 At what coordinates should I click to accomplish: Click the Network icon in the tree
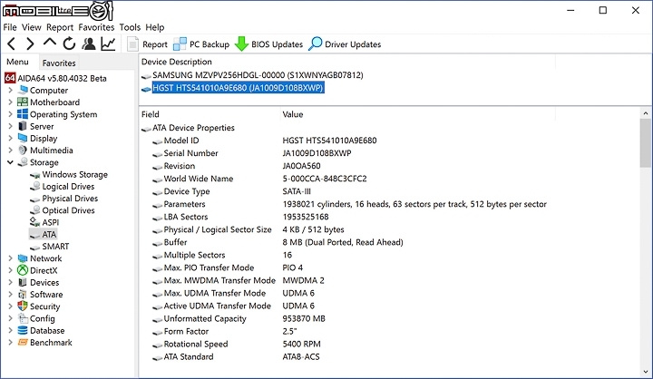tap(23, 258)
